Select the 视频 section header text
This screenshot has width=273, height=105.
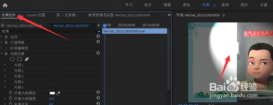tap(5, 32)
